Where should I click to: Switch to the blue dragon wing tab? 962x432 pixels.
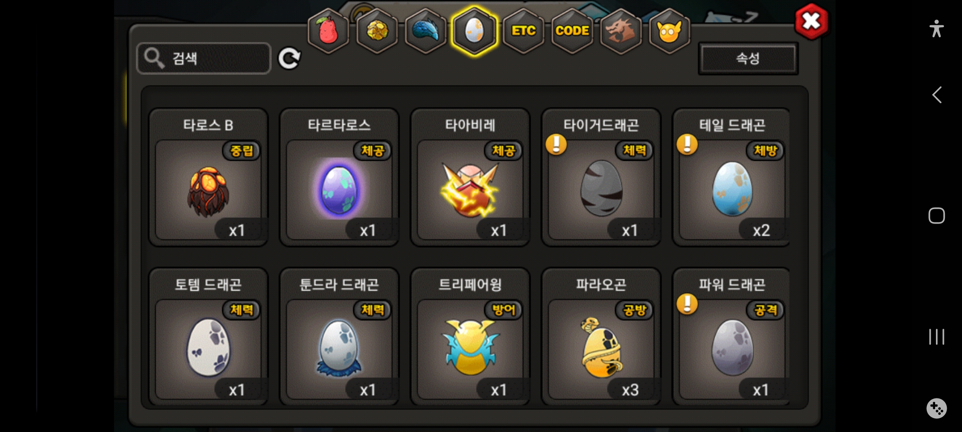426,31
